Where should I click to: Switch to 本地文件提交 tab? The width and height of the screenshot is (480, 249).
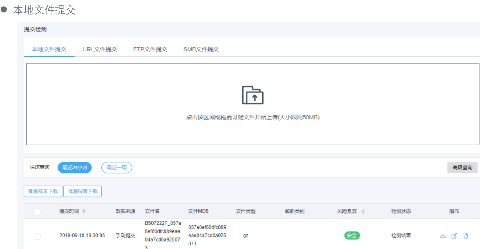coord(49,49)
